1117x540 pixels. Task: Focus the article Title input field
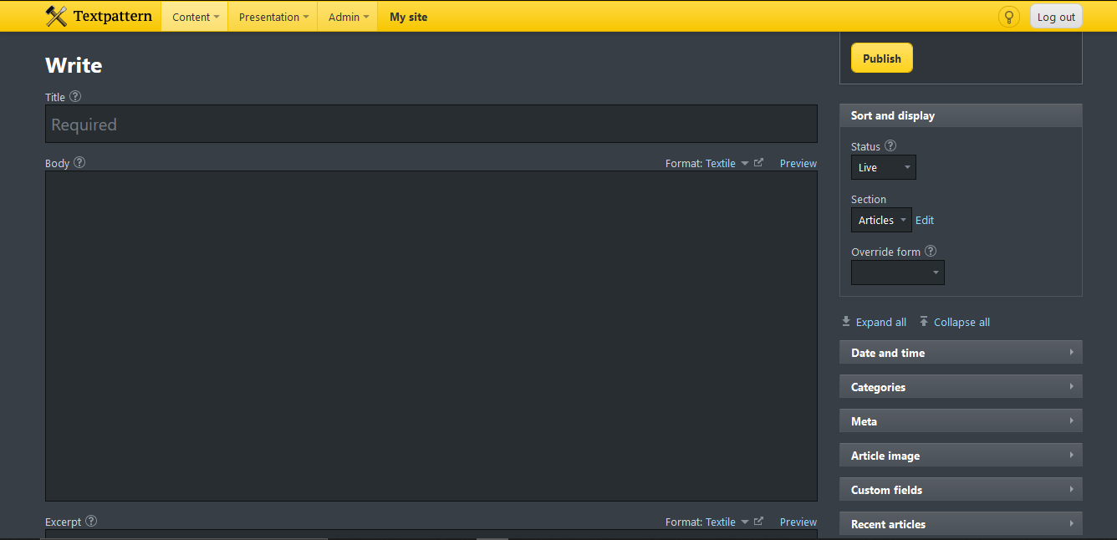(431, 125)
